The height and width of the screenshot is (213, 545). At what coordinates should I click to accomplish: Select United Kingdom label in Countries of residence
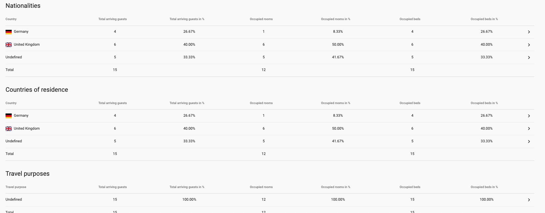[27, 128]
